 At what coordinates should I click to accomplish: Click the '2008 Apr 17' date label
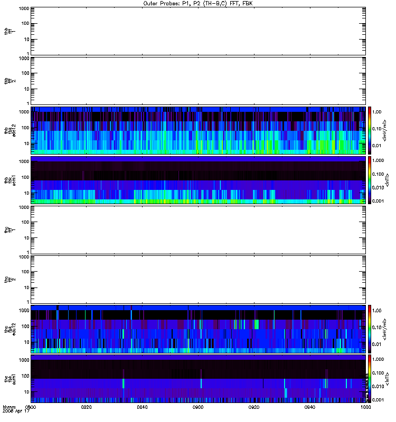(x=16, y=411)
